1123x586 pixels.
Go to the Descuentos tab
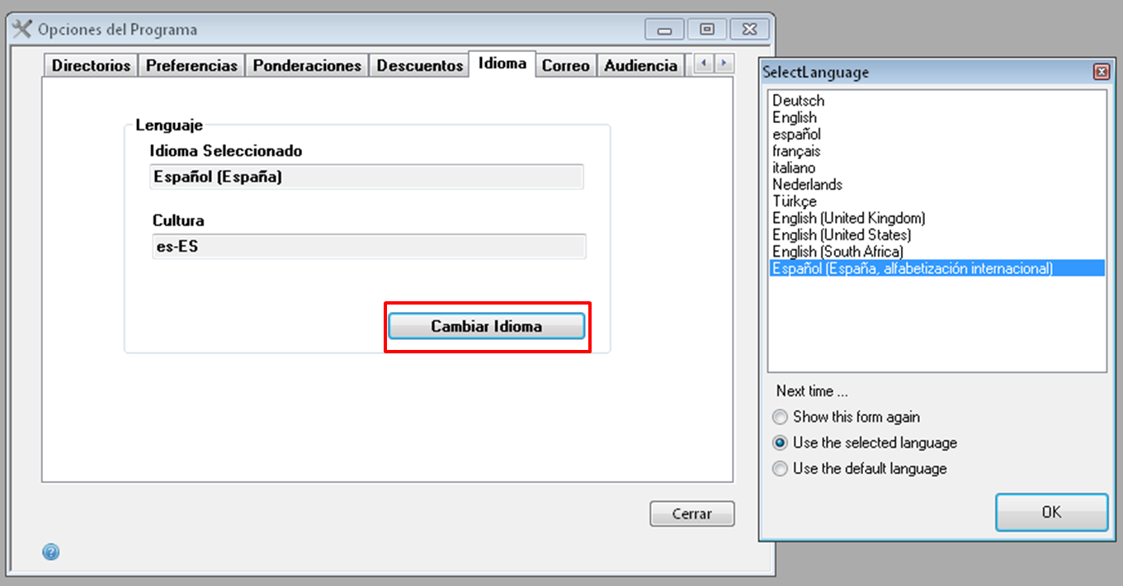(x=419, y=65)
